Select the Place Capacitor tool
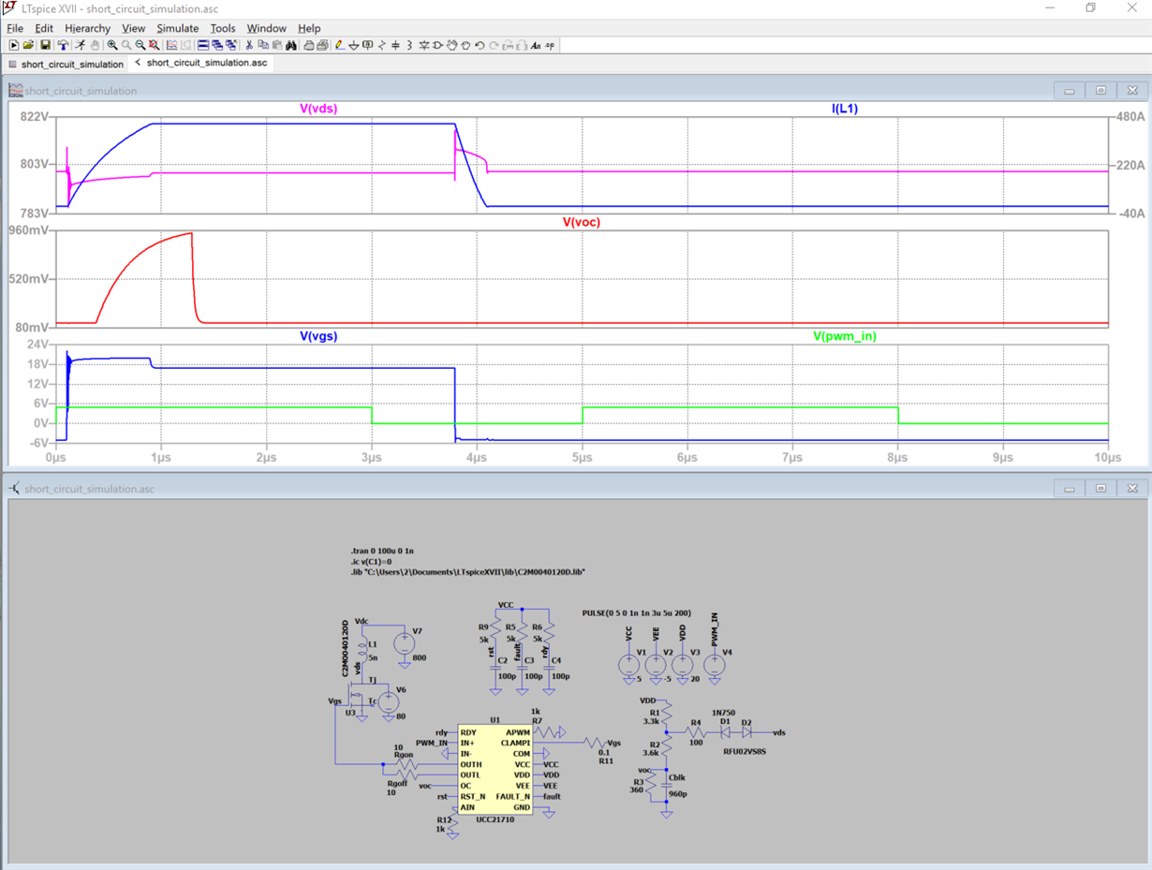1152x870 pixels. 395,45
